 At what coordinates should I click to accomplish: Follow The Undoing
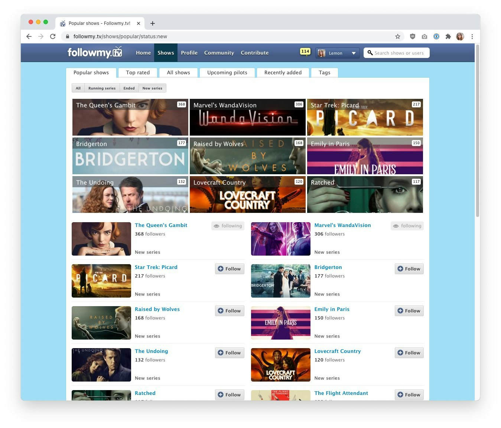coord(230,353)
